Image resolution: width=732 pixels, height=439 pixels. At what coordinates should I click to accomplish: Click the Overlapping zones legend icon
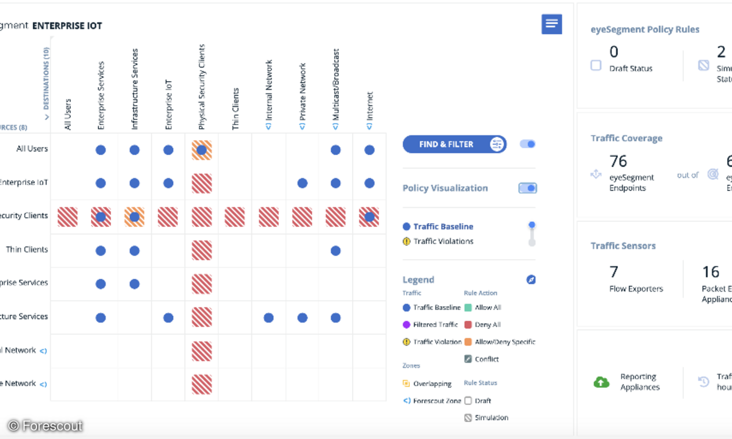coord(406,384)
